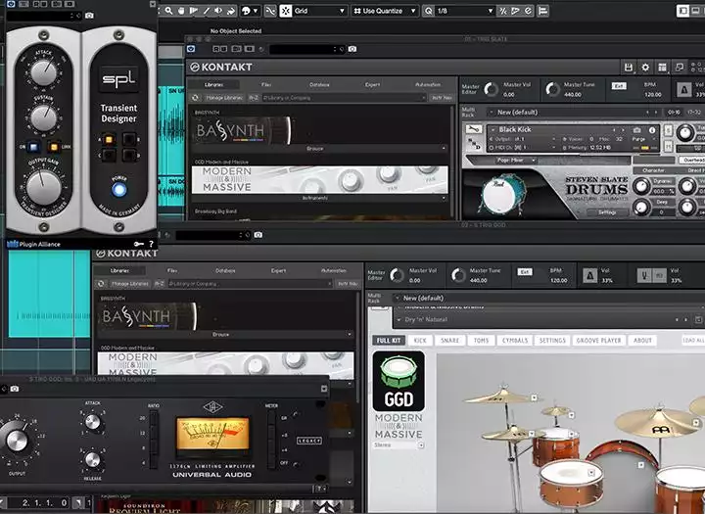The image size is (705, 514).
Task: Click the metronome icon in lower Kontakt
Action: [x=589, y=275]
